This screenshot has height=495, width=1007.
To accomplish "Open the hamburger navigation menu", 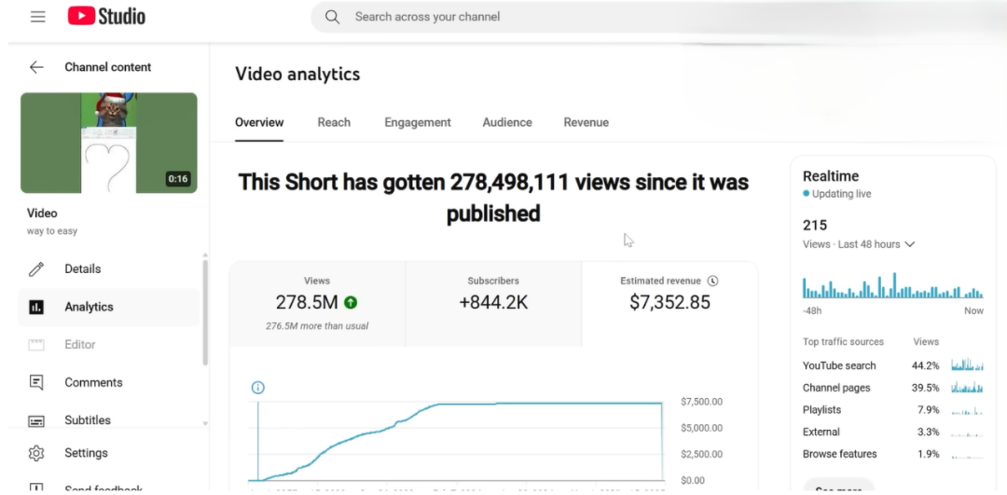I will click(37, 17).
